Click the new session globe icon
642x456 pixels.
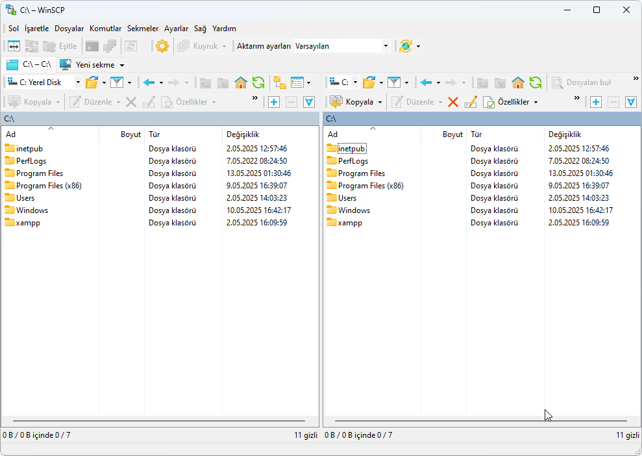[405, 46]
